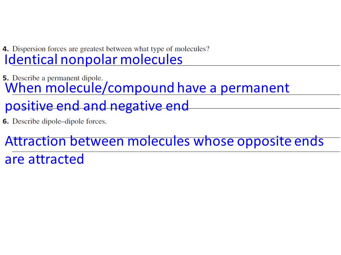Click the question 4 number label
The image size is (341, 255).
coord(6,49)
